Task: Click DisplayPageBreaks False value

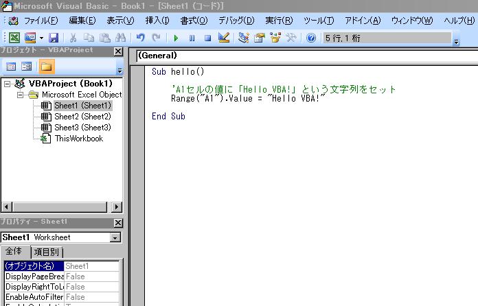Action: [91, 276]
